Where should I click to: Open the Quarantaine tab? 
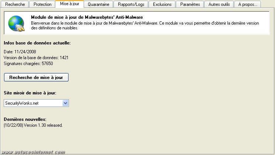[x=98, y=4]
